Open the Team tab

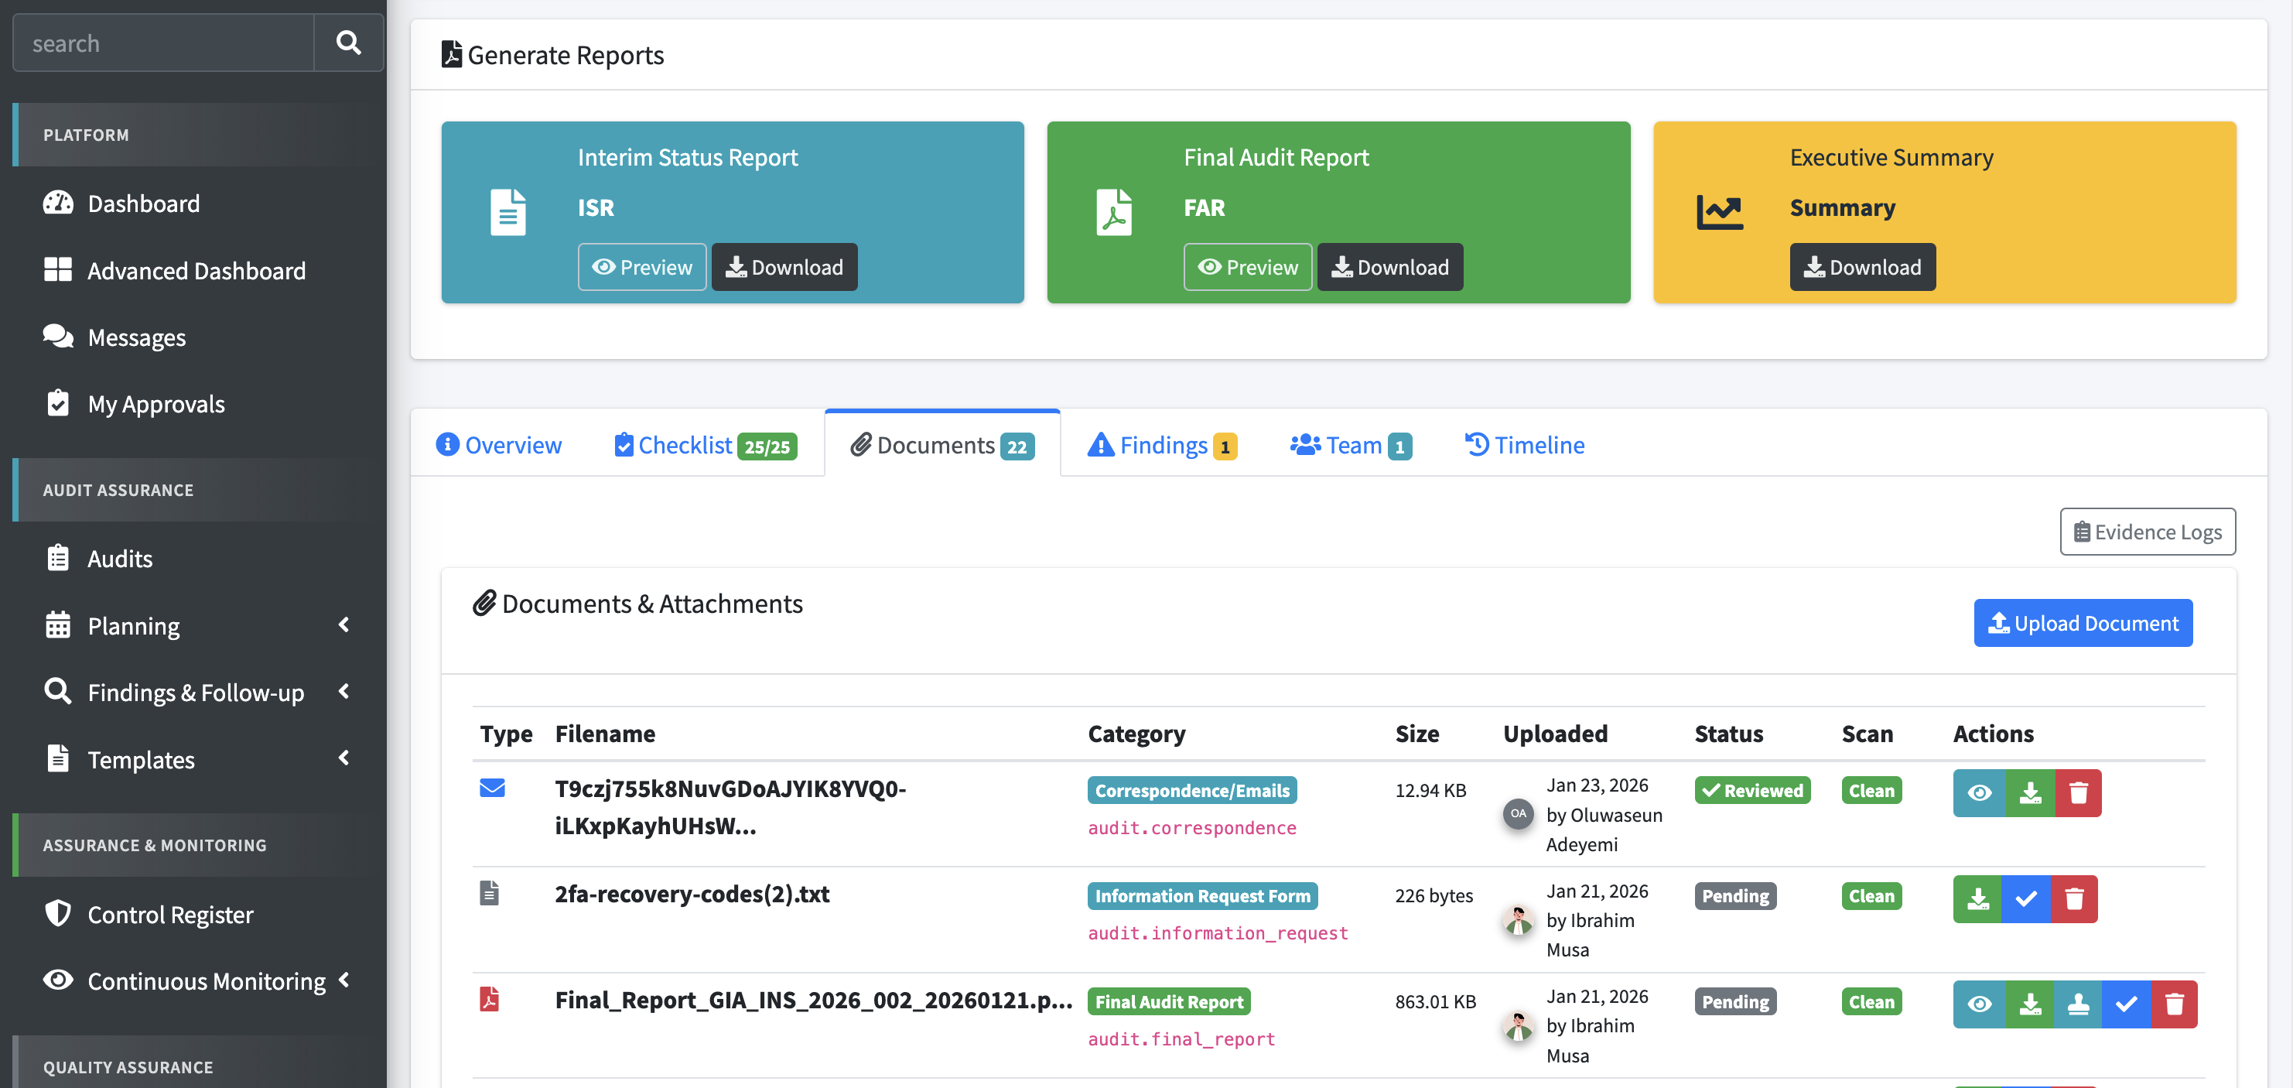1350,444
